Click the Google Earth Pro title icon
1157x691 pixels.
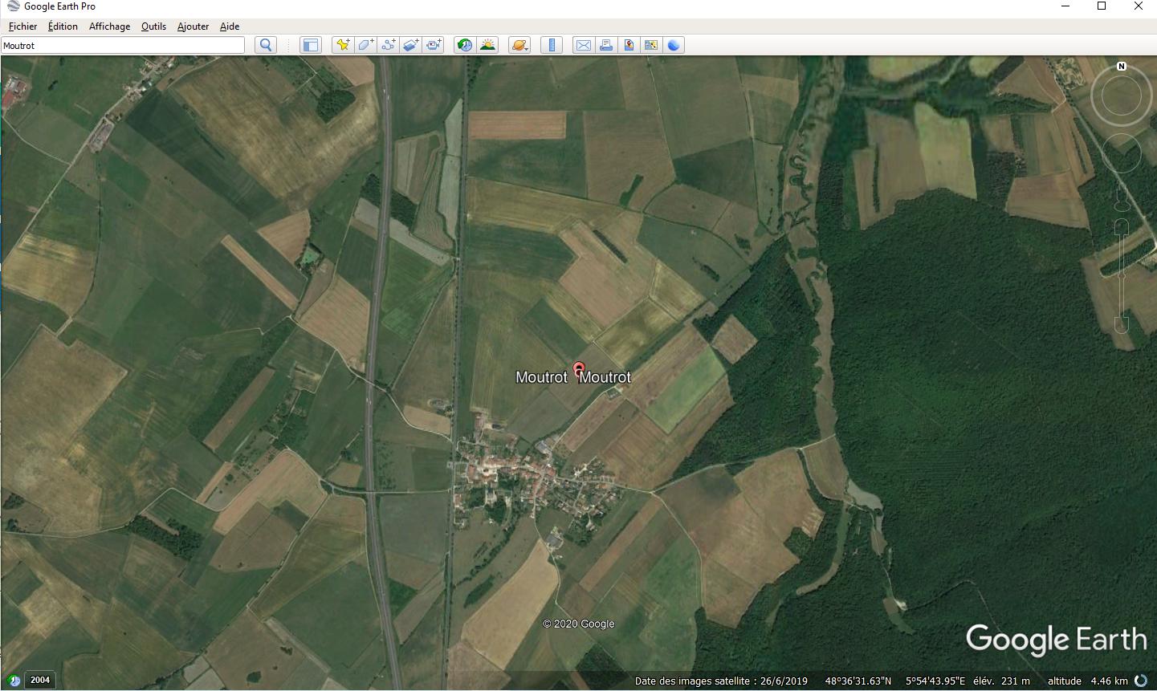(13, 6)
